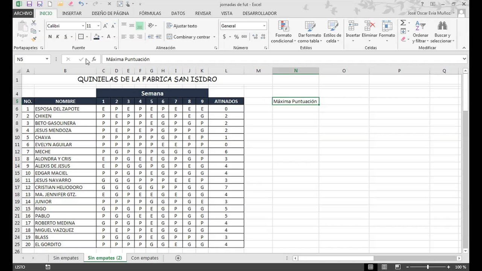Image resolution: width=482 pixels, height=271 pixels.
Task: Toggle bottom vertical alignment button
Action: click(140, 26)
